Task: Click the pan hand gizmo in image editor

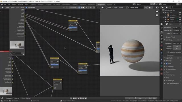Action: (157, 15)
